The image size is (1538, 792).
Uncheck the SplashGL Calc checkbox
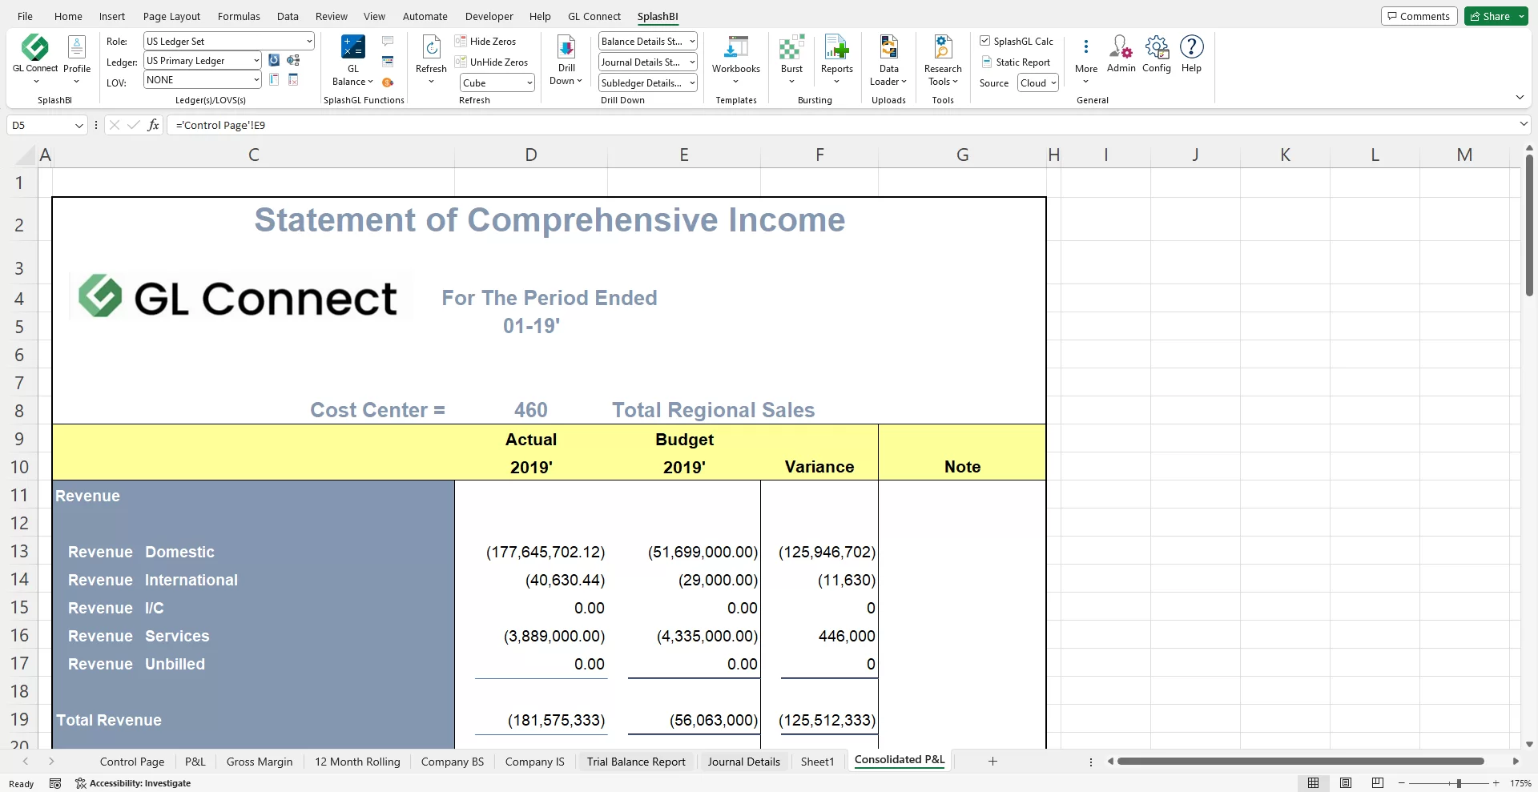pyautogui.click(x=985, y=41)
